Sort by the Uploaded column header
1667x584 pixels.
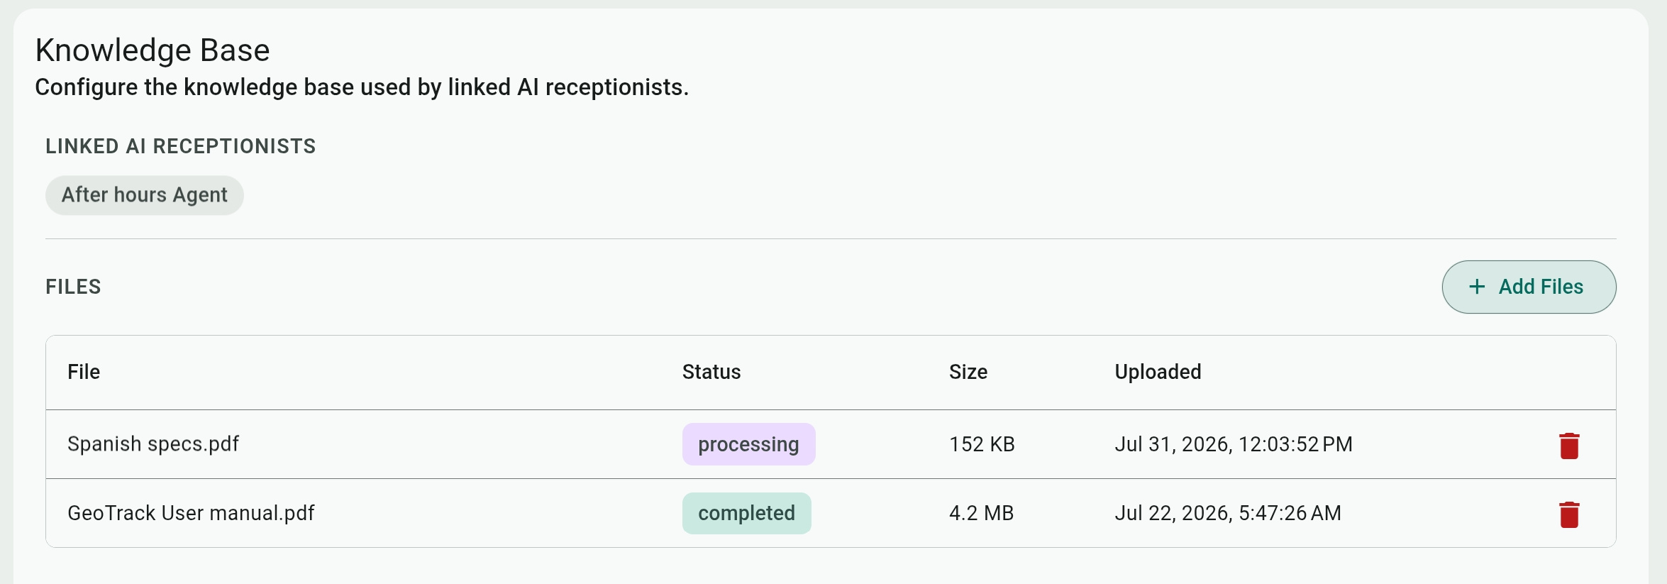click(1158, 372)
